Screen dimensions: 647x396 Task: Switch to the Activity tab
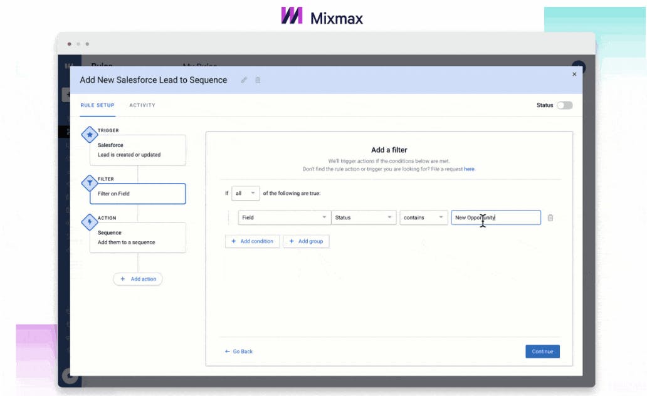point(142,105)
